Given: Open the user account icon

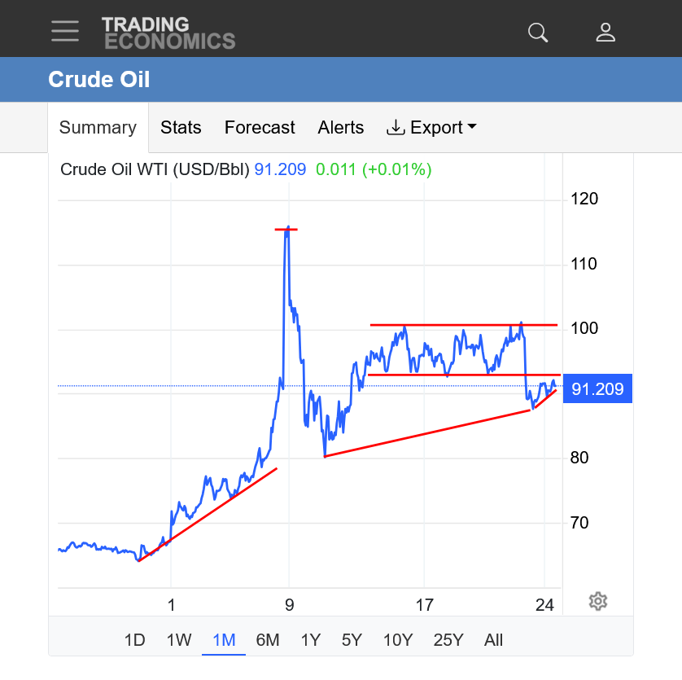Looking at the screenshot, I should click(x=605, y=32).
